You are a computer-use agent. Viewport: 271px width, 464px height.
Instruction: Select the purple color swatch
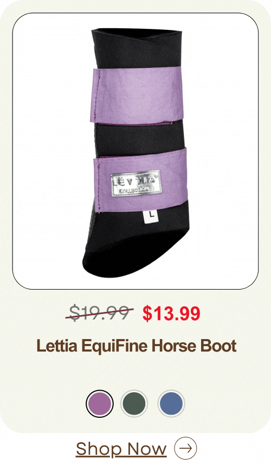point(100,403)
